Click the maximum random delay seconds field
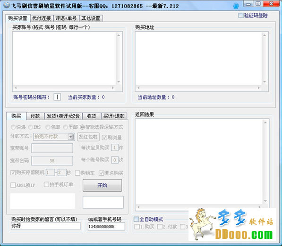This screenshot has height=246, width=282. click(x=62, y=172)
